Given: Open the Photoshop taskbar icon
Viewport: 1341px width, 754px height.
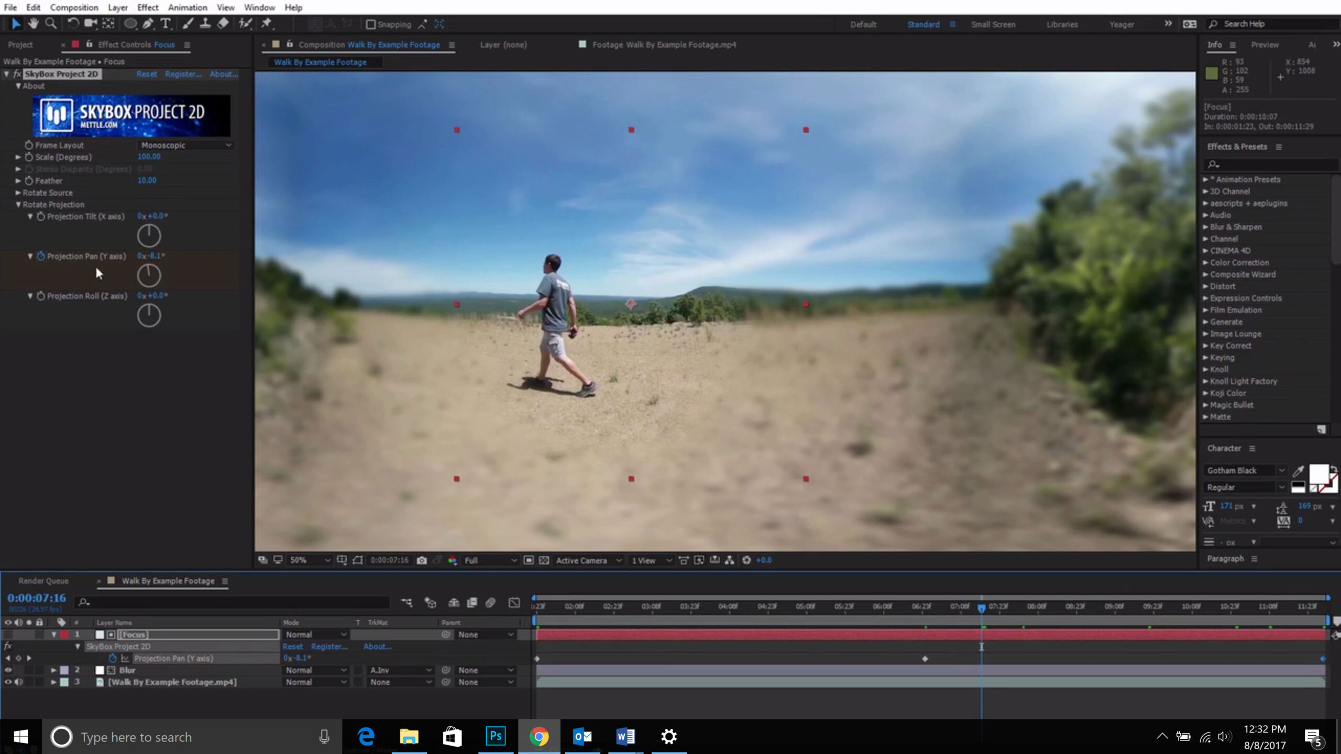Looking at the screenshot, I should coord(495,736).
